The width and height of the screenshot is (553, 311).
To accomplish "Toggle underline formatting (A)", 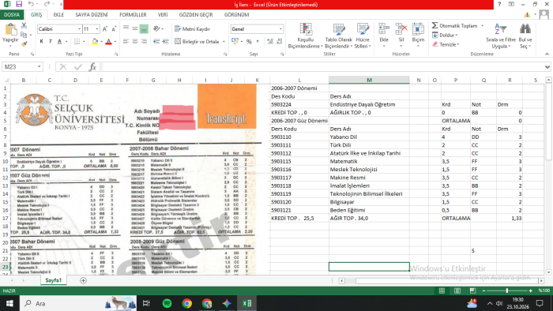I will click(x=59, y=42).
